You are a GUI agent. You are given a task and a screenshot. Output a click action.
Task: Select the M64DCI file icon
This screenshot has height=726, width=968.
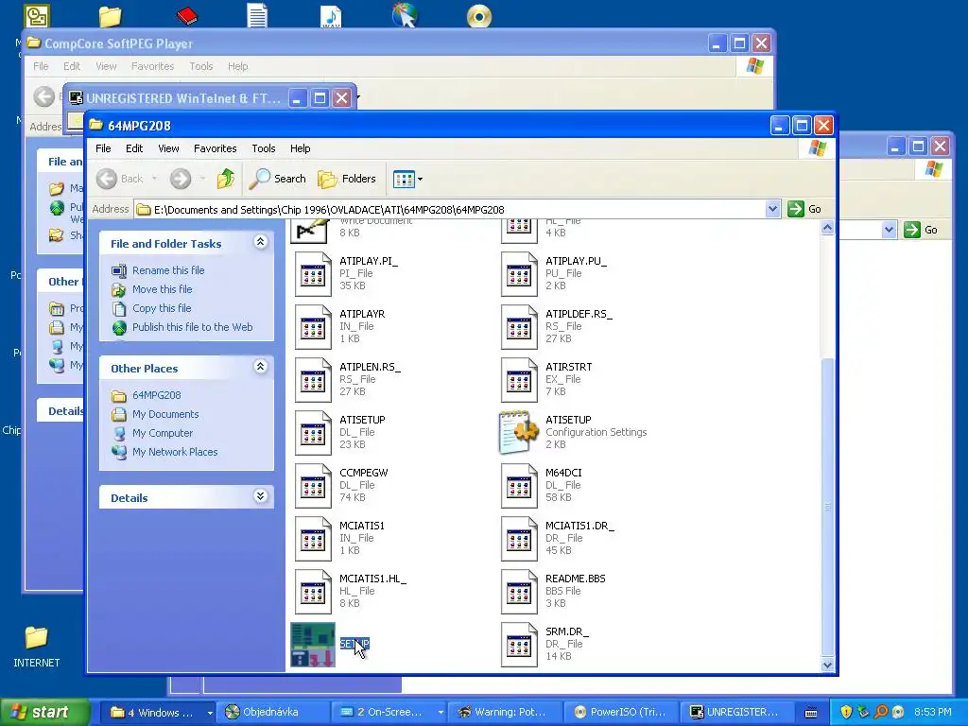pyautogui.click(x=519, y=486)
